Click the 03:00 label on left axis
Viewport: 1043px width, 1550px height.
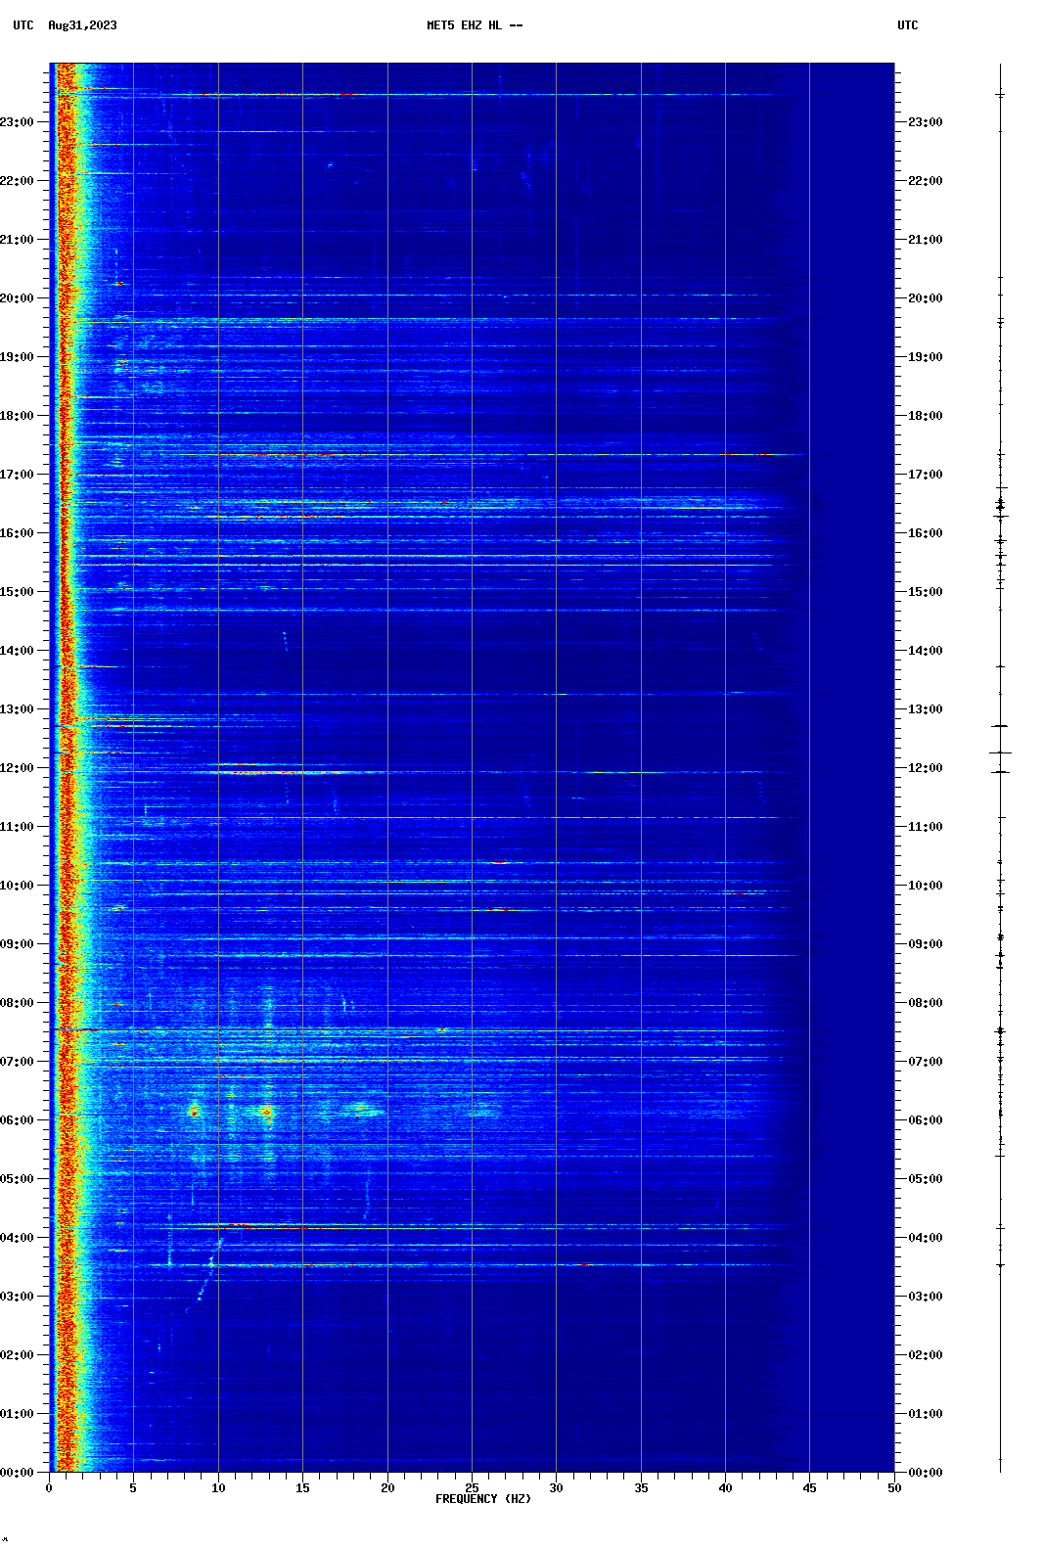[18, 1297]
